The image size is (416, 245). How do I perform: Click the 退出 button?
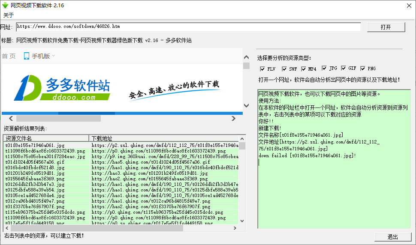(x=393, y=237)
